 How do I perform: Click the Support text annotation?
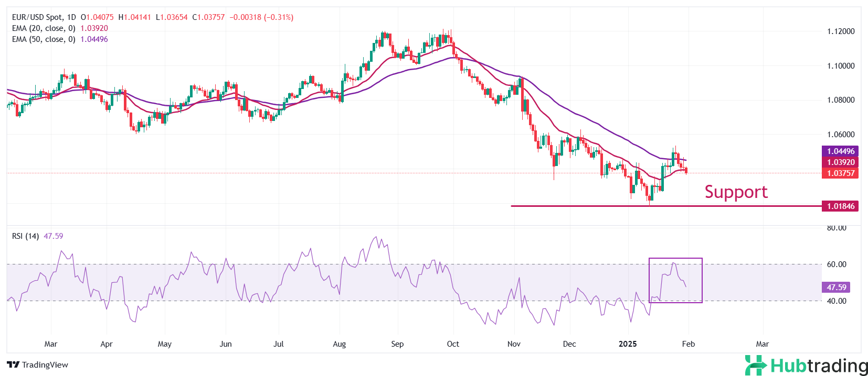click(x=736, y=192)
